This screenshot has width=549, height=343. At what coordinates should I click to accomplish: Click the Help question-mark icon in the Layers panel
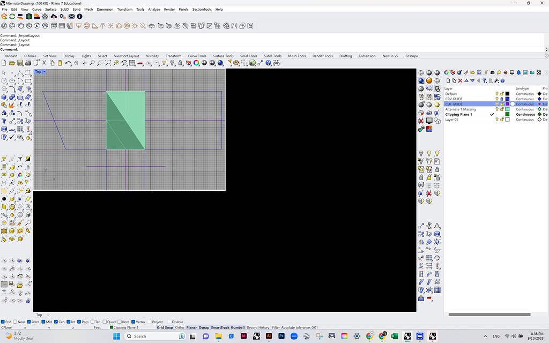tap(502, 81)
